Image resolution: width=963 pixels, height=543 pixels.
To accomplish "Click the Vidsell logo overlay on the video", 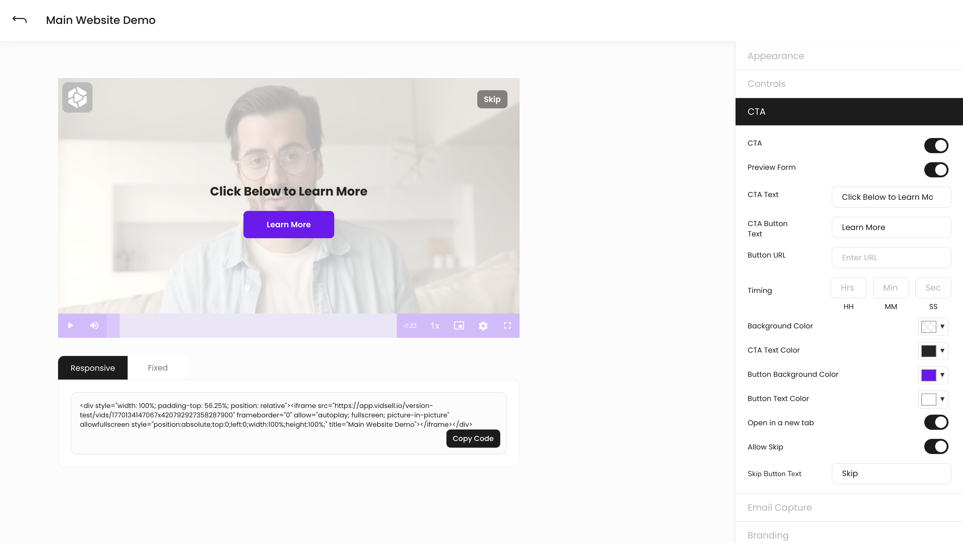I will 77,97.
